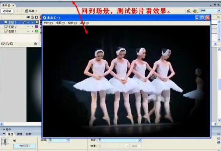
Task: Click the pencil editing indicator on 图层 3
Action: coord(24,22)
